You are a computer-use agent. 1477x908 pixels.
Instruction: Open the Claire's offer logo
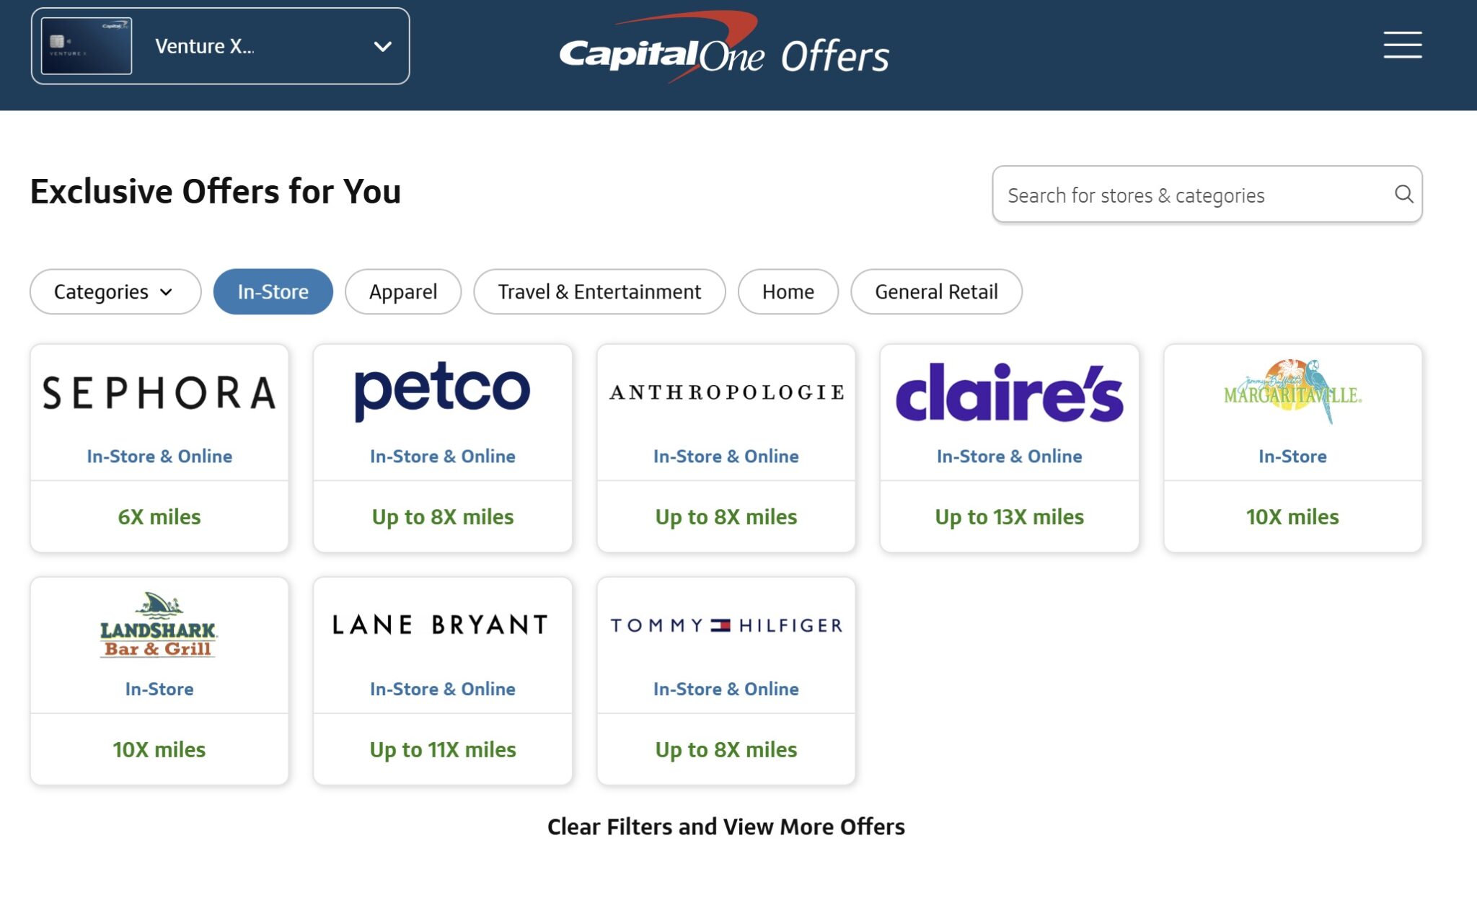1009,392
